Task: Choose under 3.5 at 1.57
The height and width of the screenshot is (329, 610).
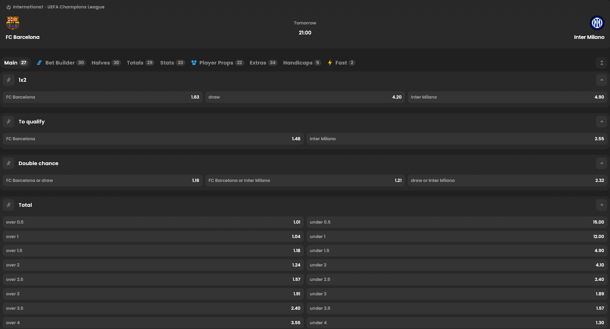Action: click(x=457, y=308)
